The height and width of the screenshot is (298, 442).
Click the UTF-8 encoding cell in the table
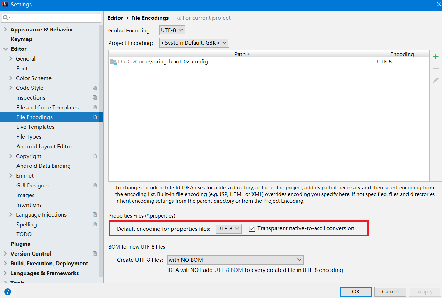tap(385, 62)
